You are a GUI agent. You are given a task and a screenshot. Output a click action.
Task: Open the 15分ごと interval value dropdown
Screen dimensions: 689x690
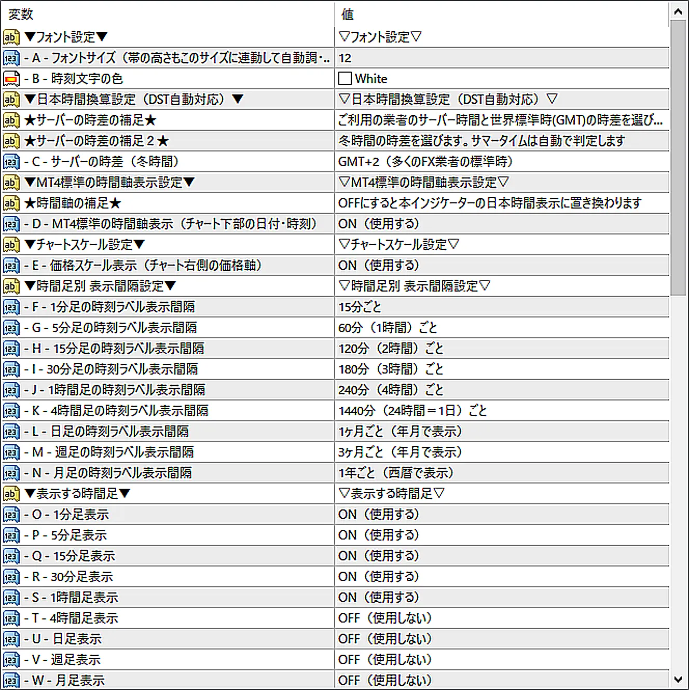pyautogui.click(x=502, y=307)
